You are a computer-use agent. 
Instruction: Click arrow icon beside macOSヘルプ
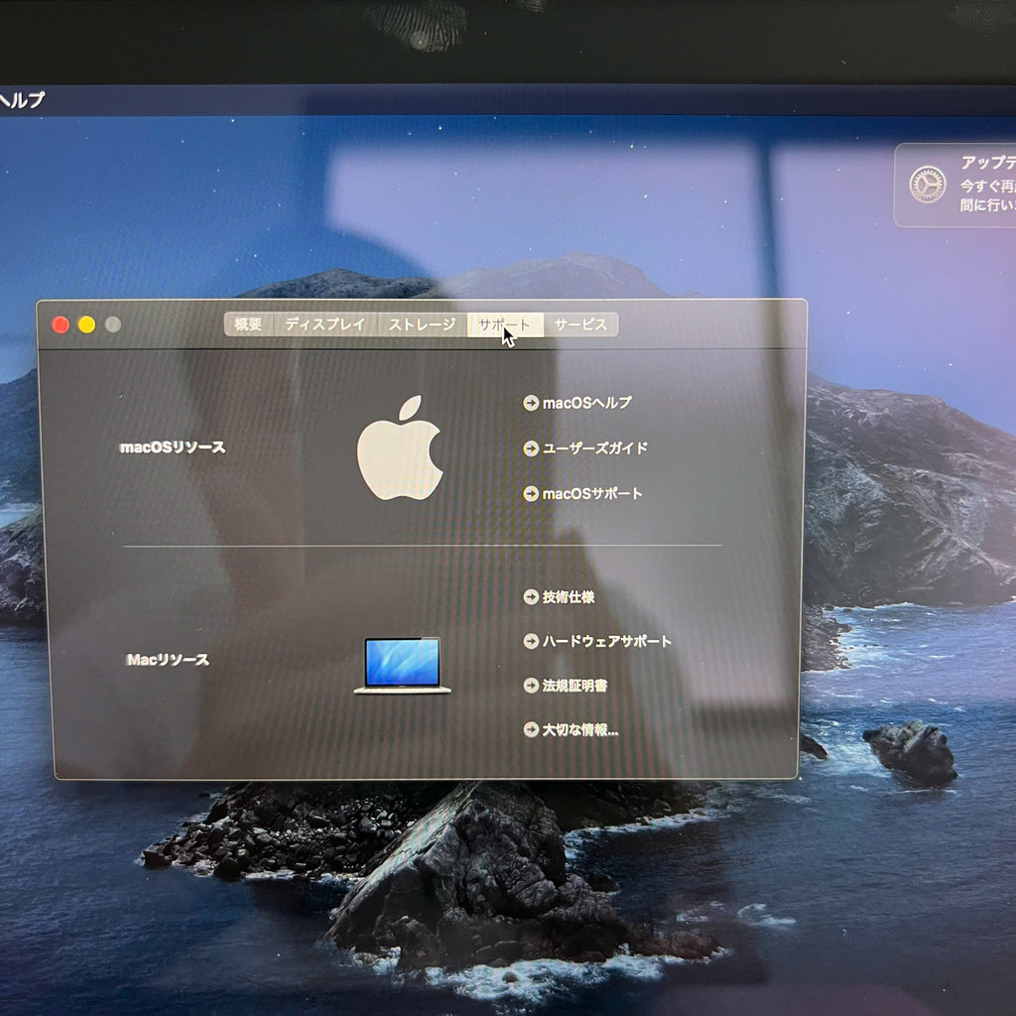(x=531, y=403)
